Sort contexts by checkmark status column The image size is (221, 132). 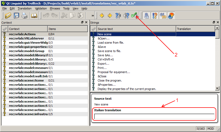coord(5,29)
